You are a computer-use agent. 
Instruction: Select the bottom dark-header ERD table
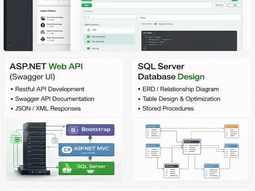(172, 171)
